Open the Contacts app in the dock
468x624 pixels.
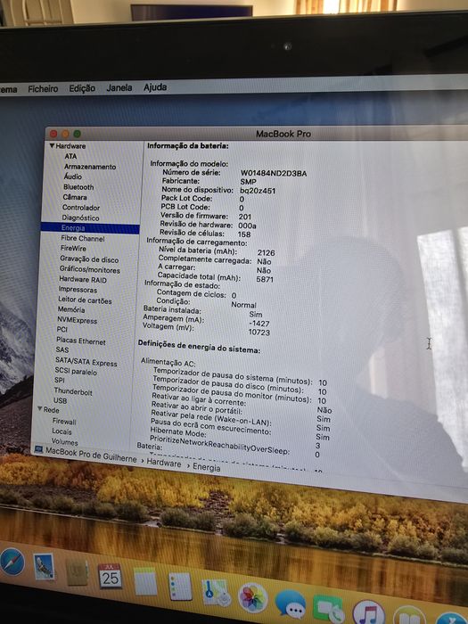coord(77,572)
